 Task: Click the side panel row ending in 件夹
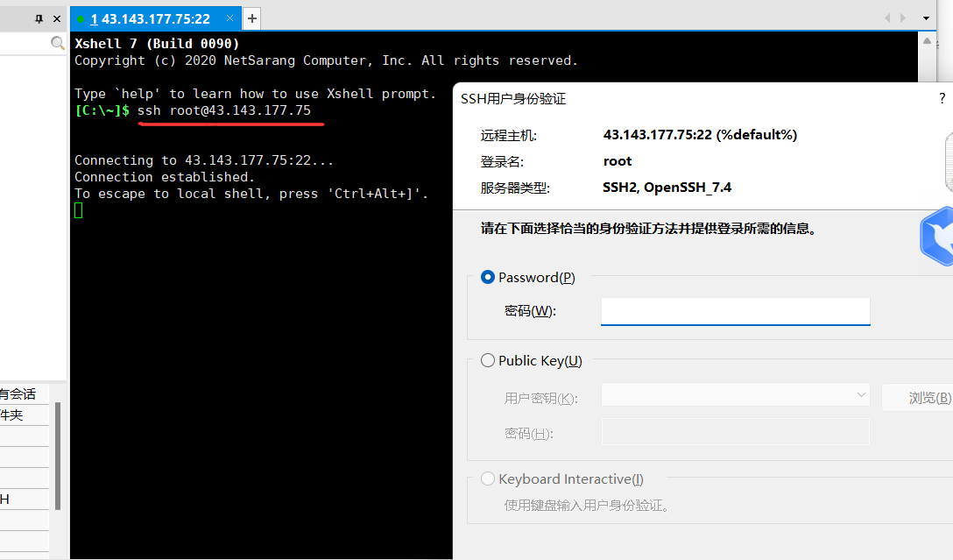[24, 415]
